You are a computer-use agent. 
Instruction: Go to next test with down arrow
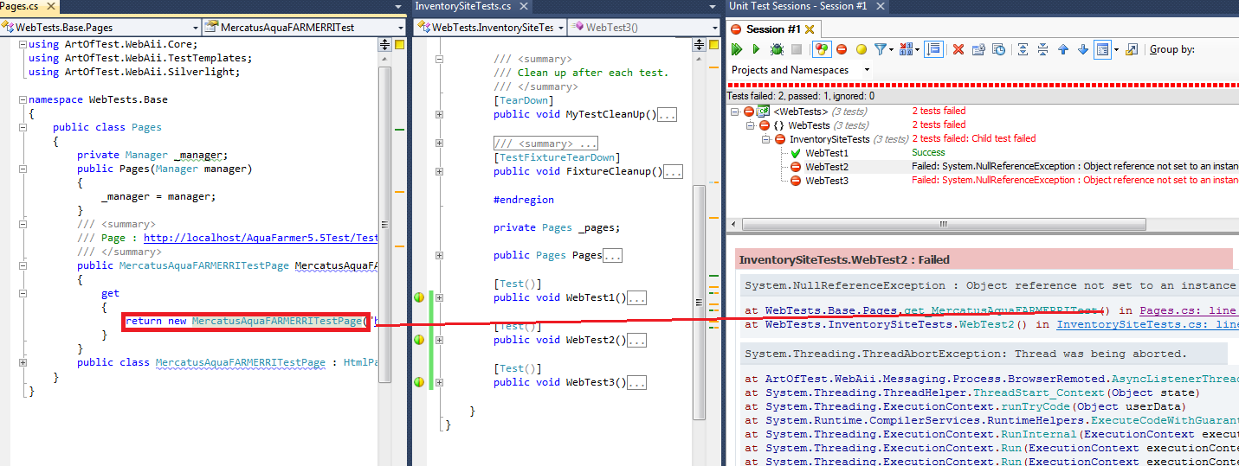coord(1083,50)
